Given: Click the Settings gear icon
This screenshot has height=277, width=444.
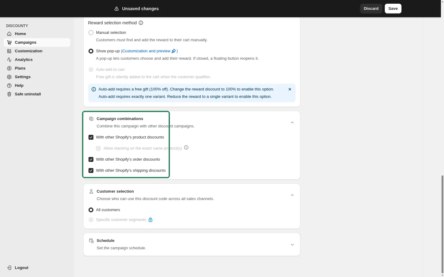Looking at the screenshot, I should point(9,77).
